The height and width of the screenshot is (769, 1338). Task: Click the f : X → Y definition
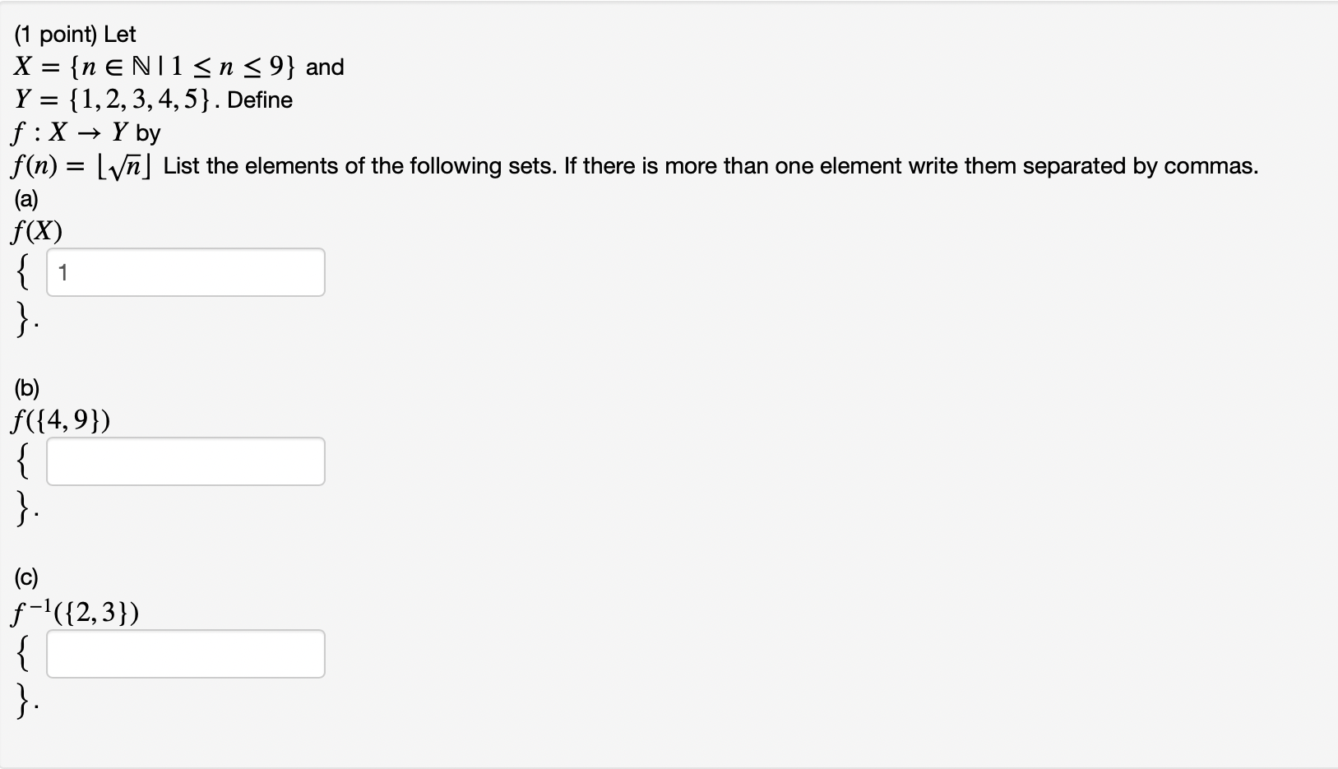point(82,132)
